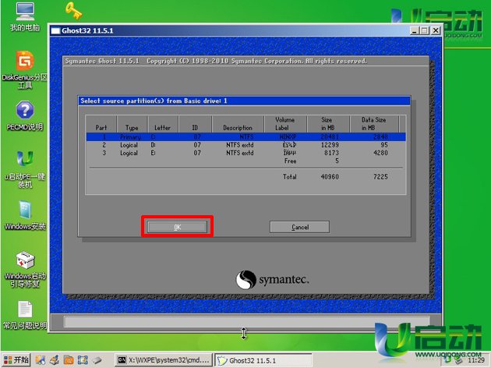
Task: Click the 12299 size value
Action: pos(330,145)
